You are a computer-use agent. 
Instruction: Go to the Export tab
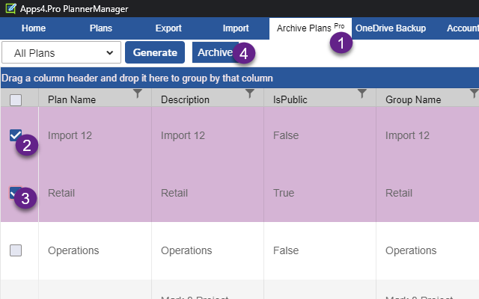click(168, 28)
